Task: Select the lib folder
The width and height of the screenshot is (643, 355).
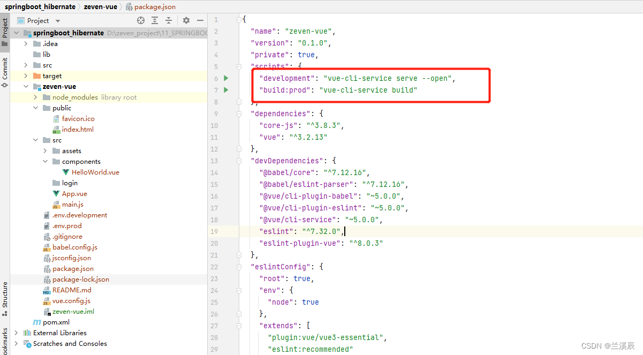Action: click(x=42, y=54)
